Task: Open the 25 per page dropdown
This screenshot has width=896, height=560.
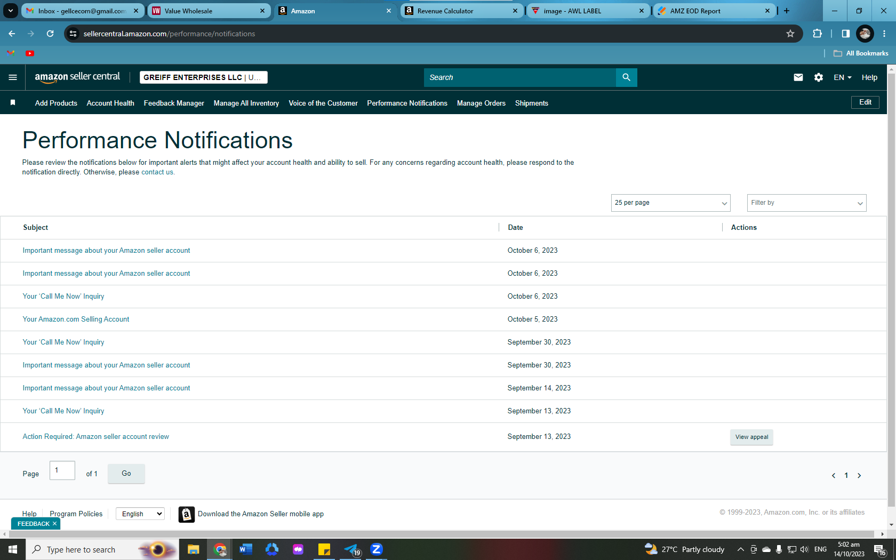Action: [670, 203]
